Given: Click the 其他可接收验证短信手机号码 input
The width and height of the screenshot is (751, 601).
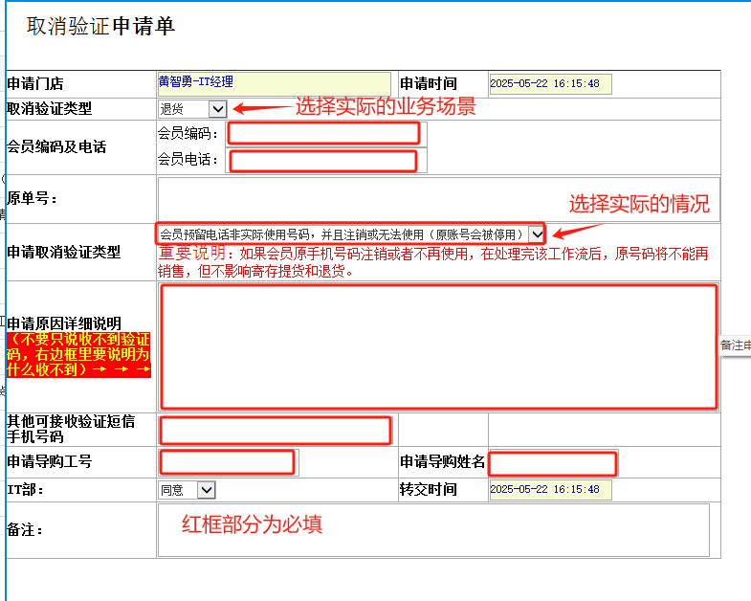Looking at the screenshot, I should (x=276, y=431).
